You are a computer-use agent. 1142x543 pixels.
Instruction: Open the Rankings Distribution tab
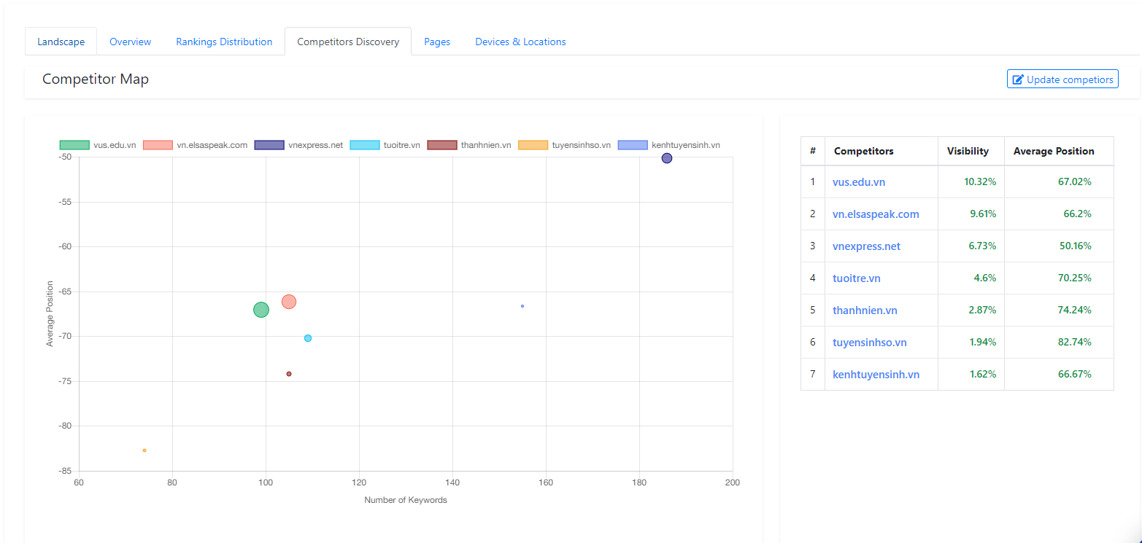click(x=224, y=42)
